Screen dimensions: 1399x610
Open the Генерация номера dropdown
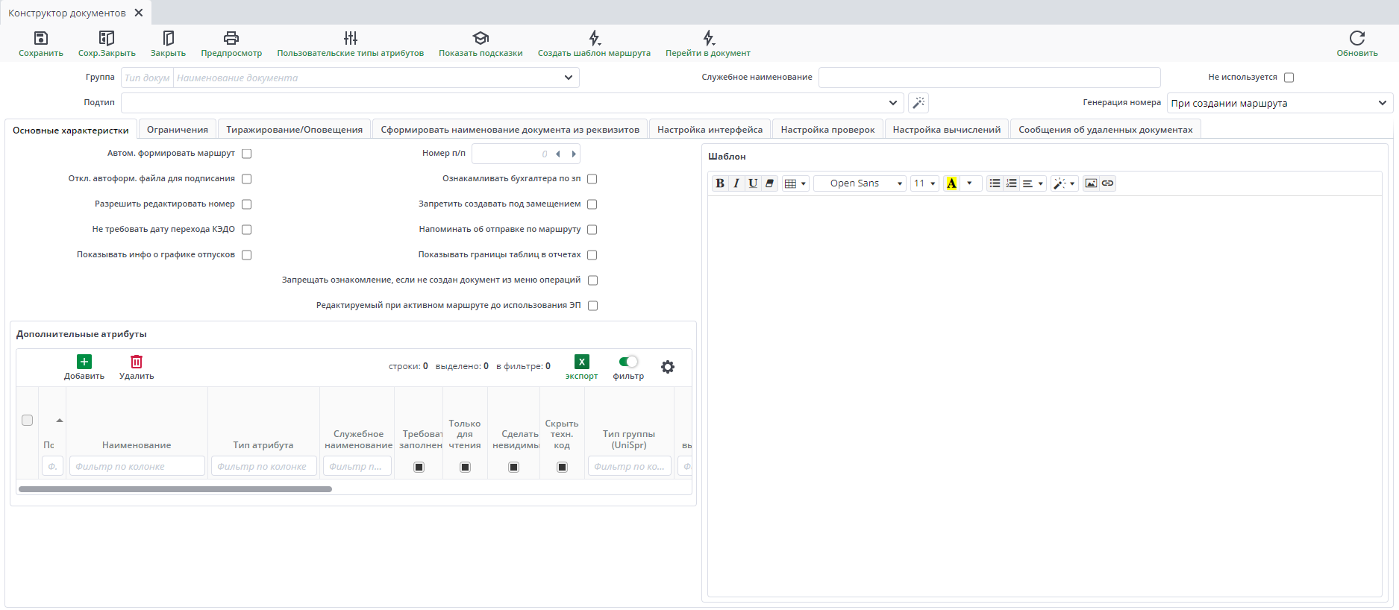tap(1280, 103)
